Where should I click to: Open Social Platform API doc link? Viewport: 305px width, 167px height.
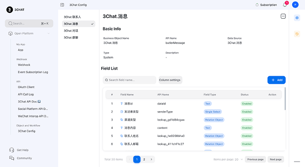(x=33, y=109)
